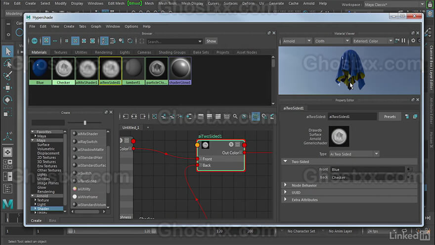Click the front attribute connection button

(x=409, y=169)
